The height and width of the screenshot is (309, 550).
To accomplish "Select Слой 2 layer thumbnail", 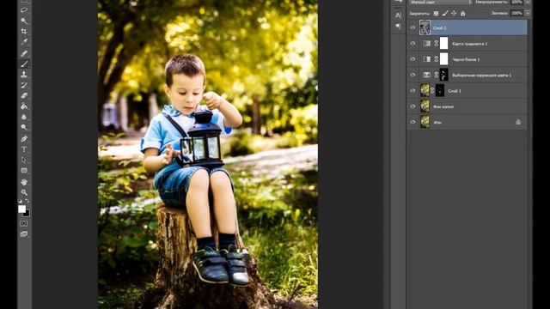I will coord(425,27).
